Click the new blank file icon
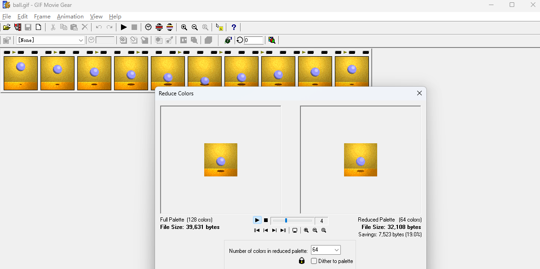Viewport: 540px width, 269px height. 39,27
